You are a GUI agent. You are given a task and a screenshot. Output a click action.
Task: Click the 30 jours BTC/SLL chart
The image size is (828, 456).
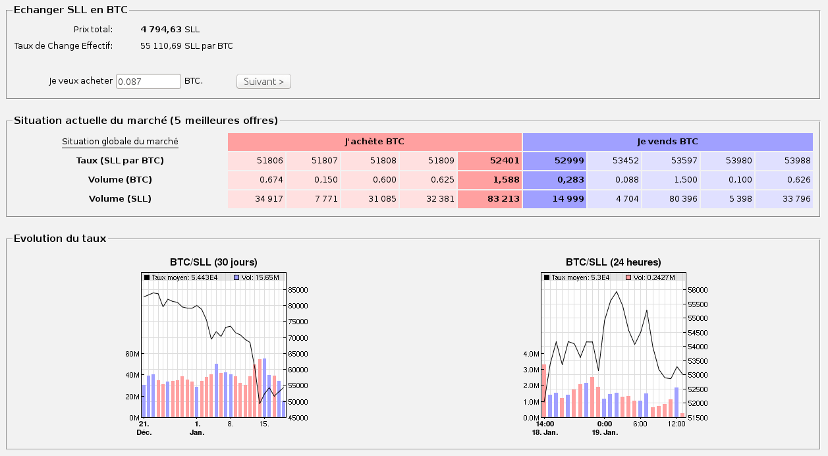point(214,346)
